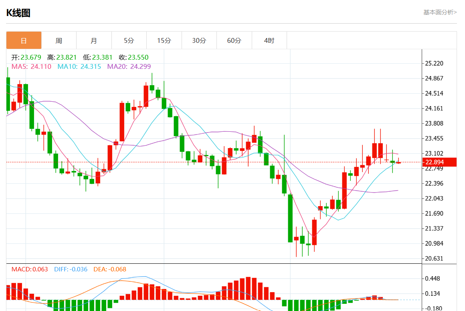This screenshot has width=465, height=311.
Task: Click the DIFF:-0.036 label
Action: coord(71,269)
